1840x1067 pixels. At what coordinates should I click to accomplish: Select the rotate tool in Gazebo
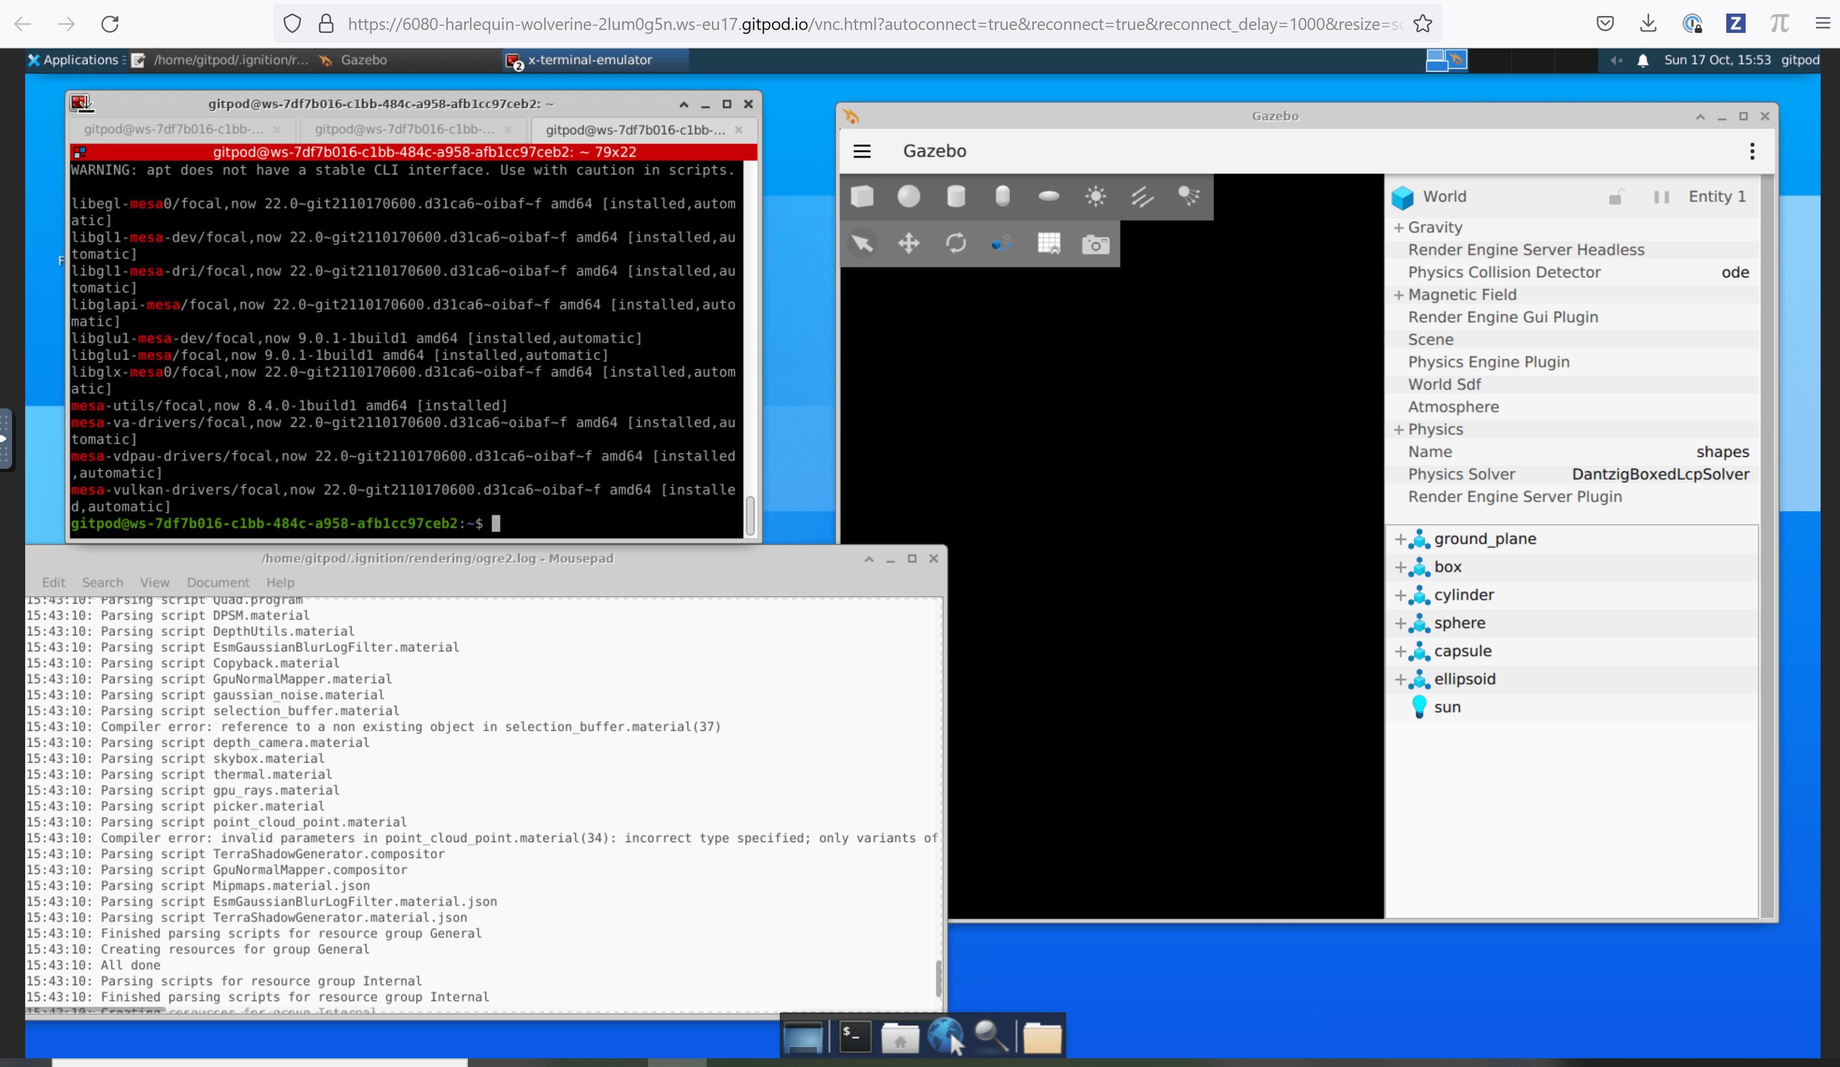pos(956,244)
